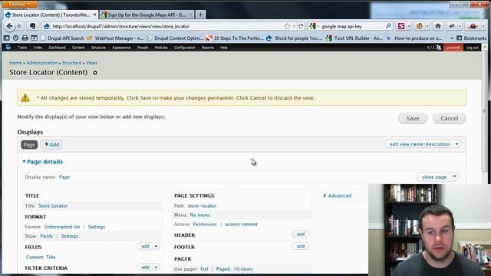Open the Tool: URL Builder bookmark

click(354, 38)
